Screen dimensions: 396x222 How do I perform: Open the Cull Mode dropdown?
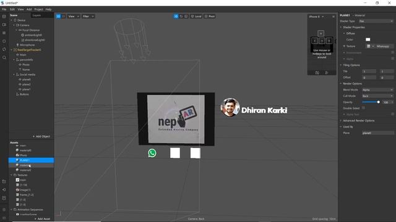377,96
